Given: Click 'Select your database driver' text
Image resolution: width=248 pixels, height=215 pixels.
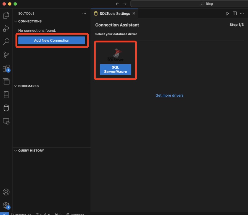Looking at the screenshot, I should click(116, 34).
